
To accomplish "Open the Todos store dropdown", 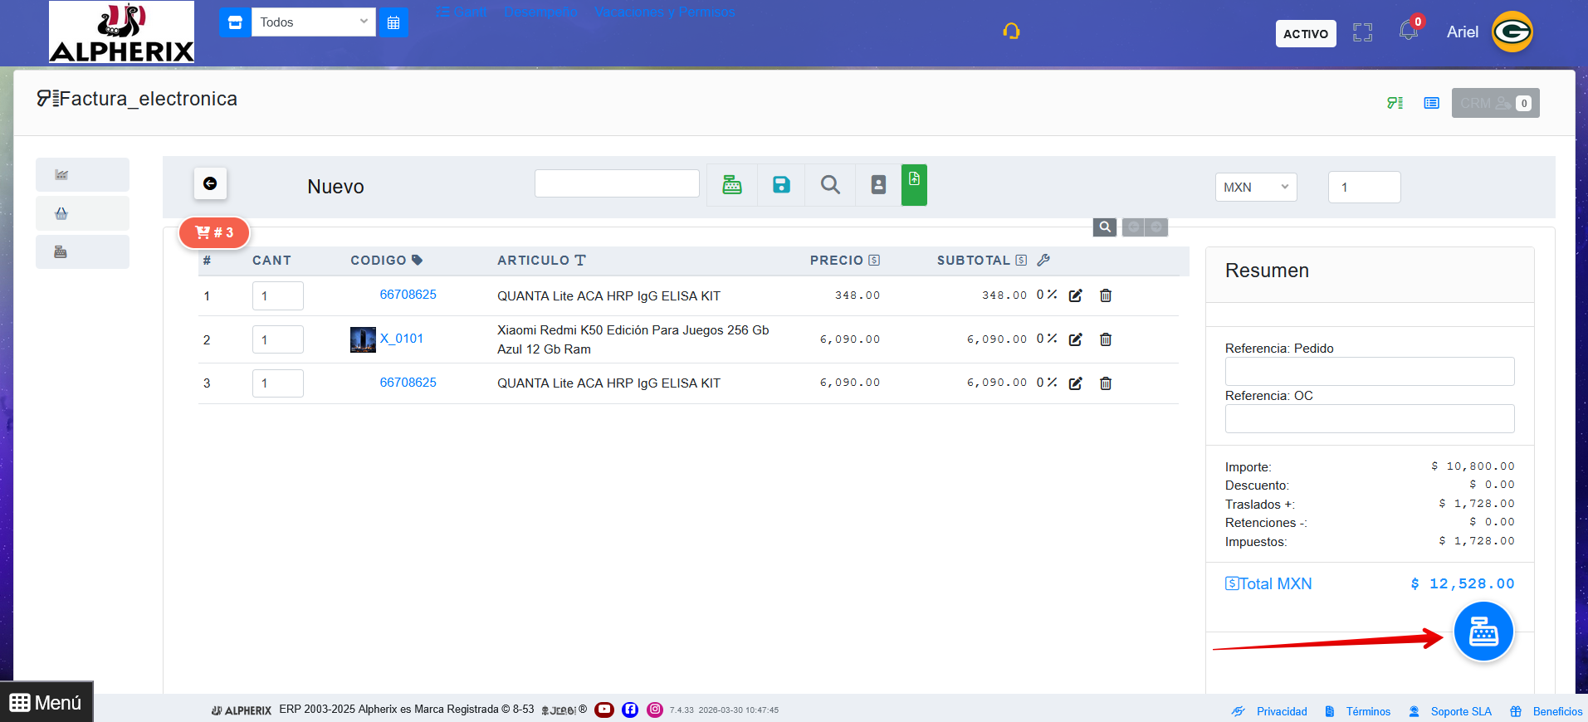I will point(313,22).
